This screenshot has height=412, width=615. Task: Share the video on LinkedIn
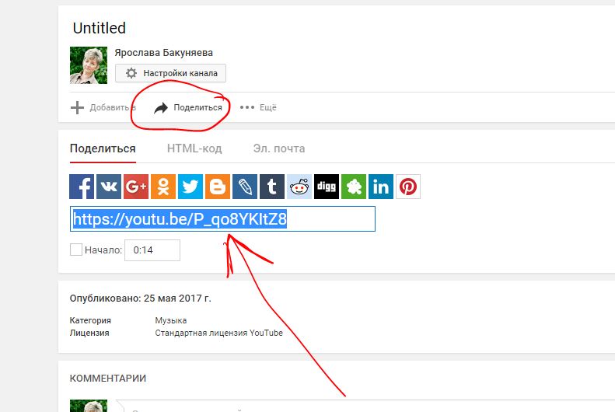point(381,187)
